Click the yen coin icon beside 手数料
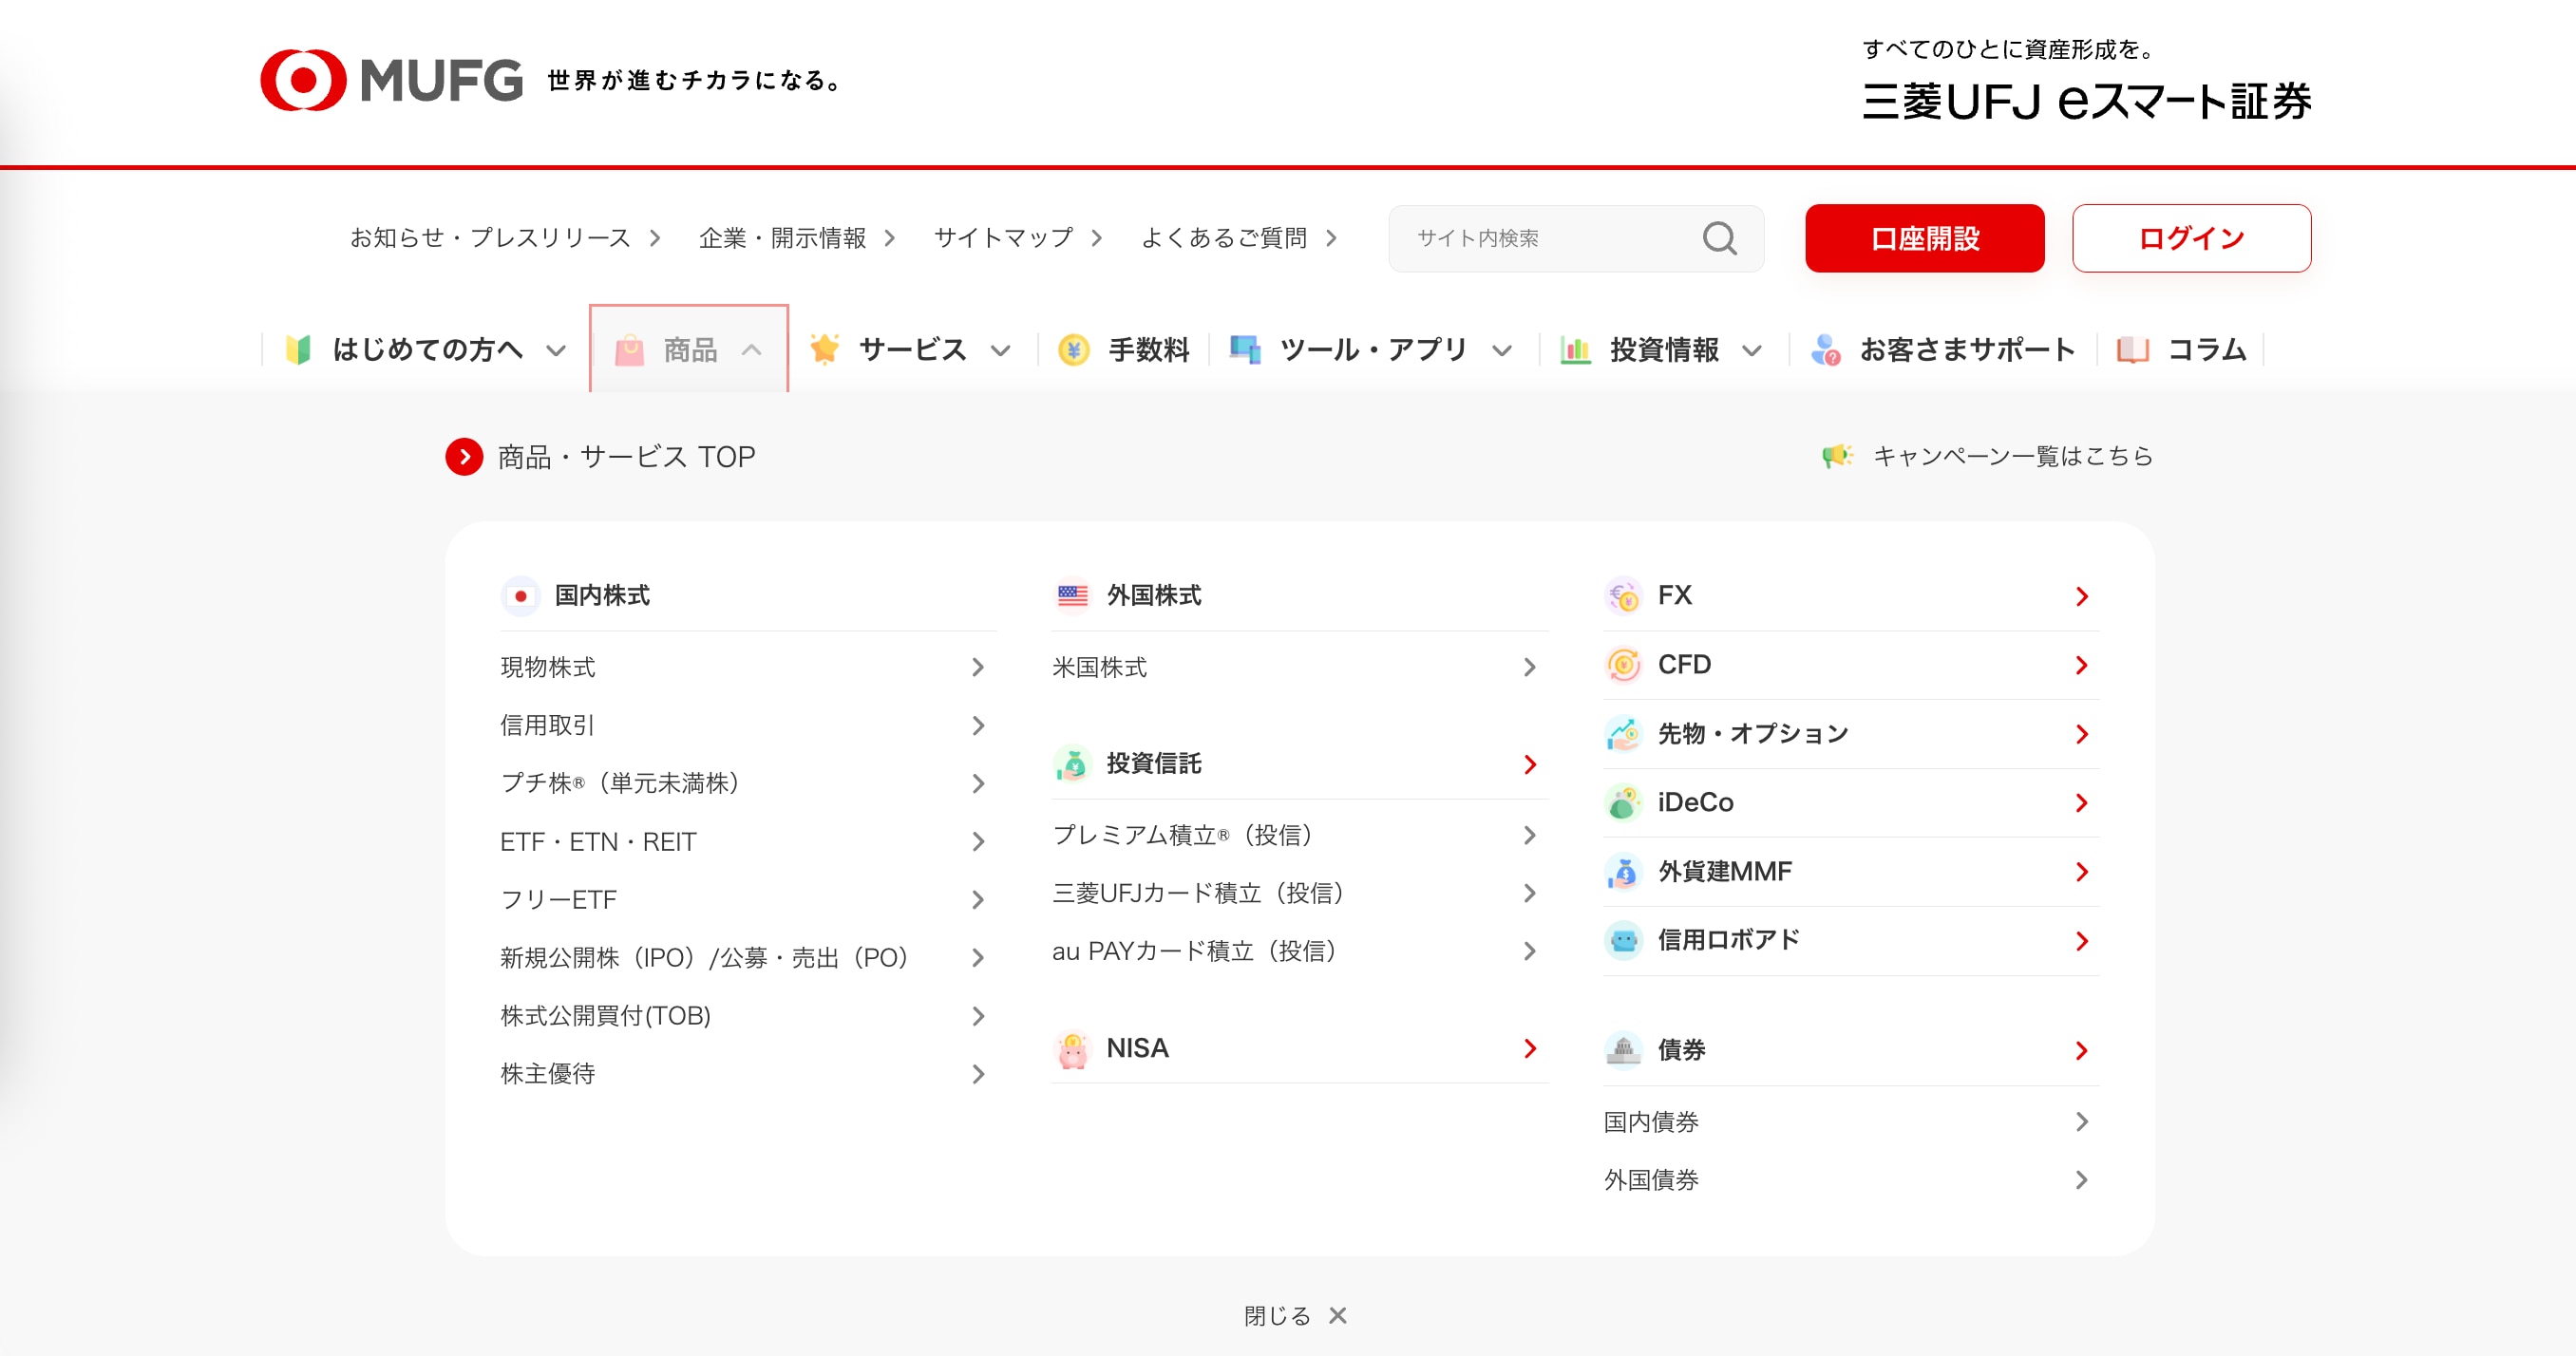 [1073, 350]
